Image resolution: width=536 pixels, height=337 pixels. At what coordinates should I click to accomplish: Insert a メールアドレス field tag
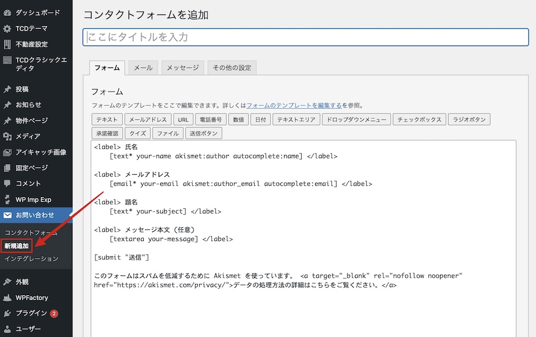coord(148,119)
